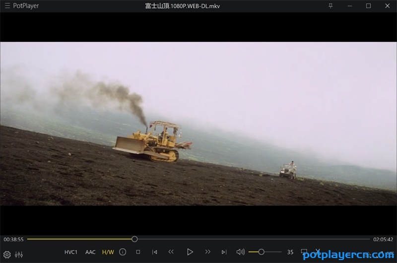The width and height of the screenshot is (397, 263).
Task: Click the video frame to toggle playback
Action: click(198, 124)
